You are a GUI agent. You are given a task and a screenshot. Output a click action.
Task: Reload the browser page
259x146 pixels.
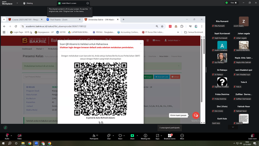[x=16, y=26]
